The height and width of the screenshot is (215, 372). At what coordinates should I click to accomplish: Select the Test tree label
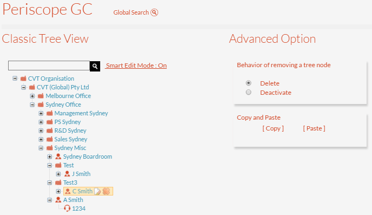coord(68,165)
